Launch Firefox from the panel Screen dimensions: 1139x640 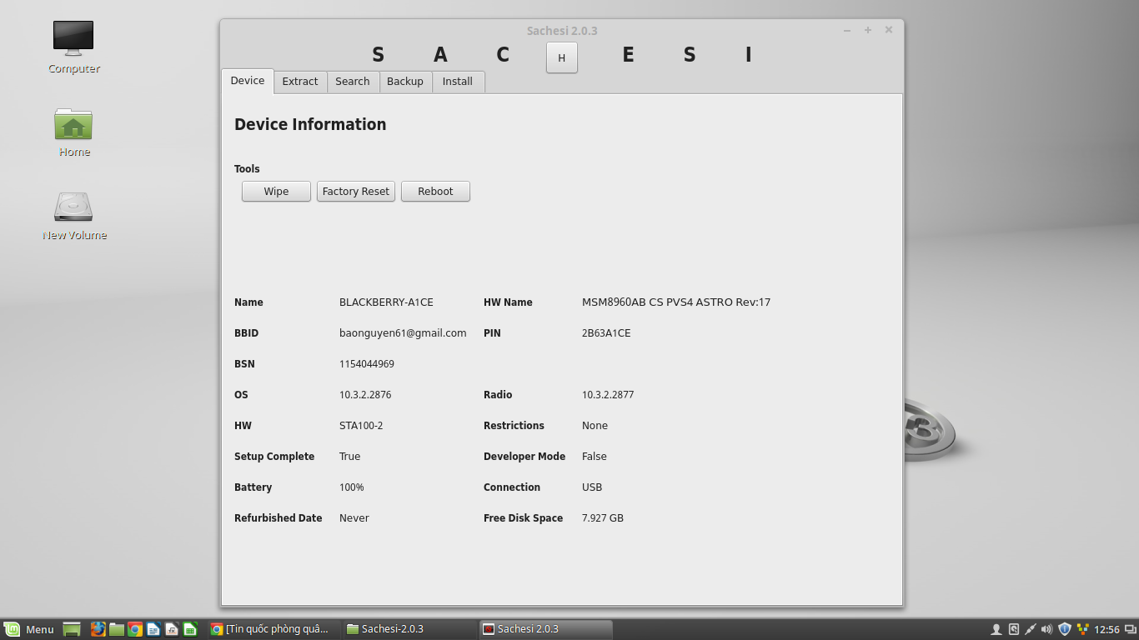[98, 629]
